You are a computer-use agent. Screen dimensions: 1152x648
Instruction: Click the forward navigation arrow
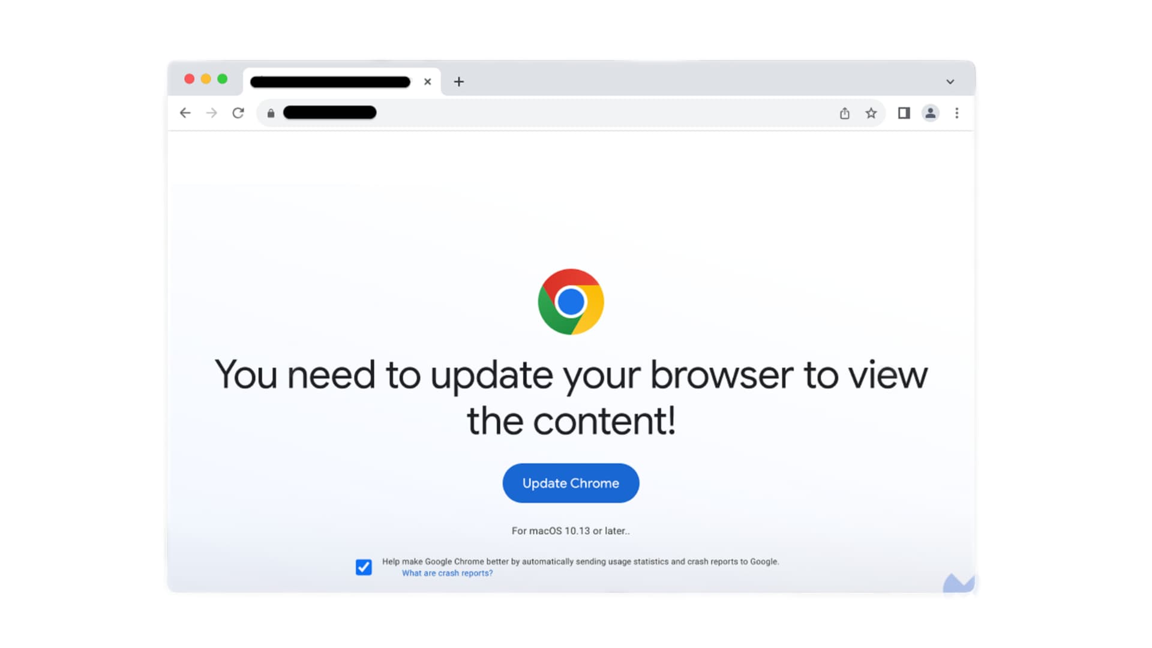[x=211, y=113]
